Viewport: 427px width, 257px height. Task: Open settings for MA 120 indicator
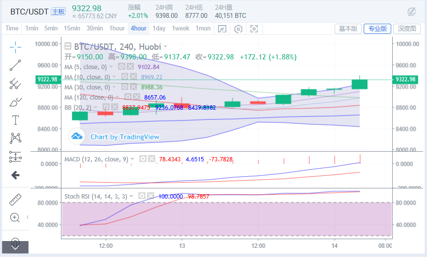coord(128,97)
